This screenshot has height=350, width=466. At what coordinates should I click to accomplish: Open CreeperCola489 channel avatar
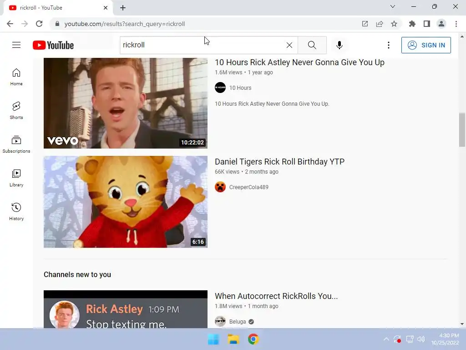(220, 187)
